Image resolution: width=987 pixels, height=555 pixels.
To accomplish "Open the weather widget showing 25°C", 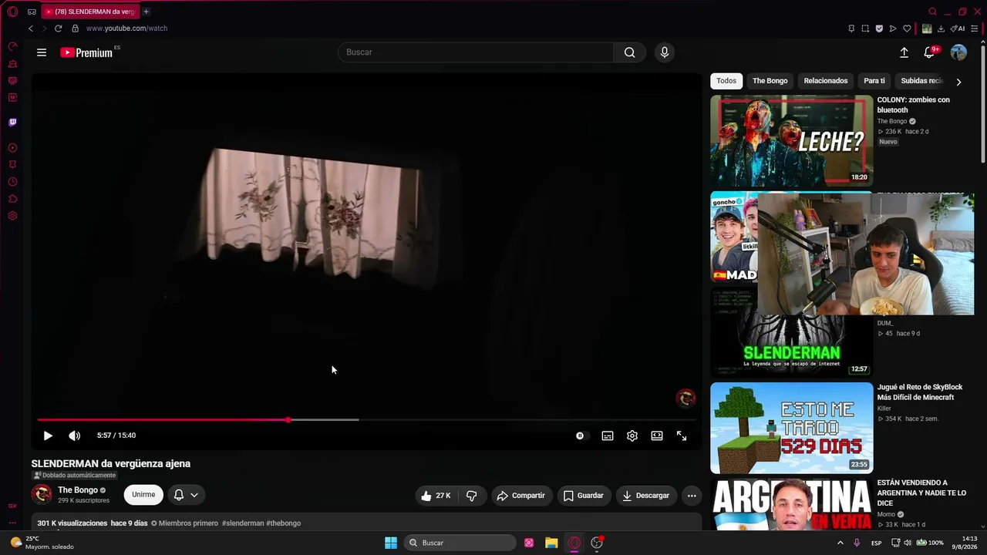I will tap(42, 543).
